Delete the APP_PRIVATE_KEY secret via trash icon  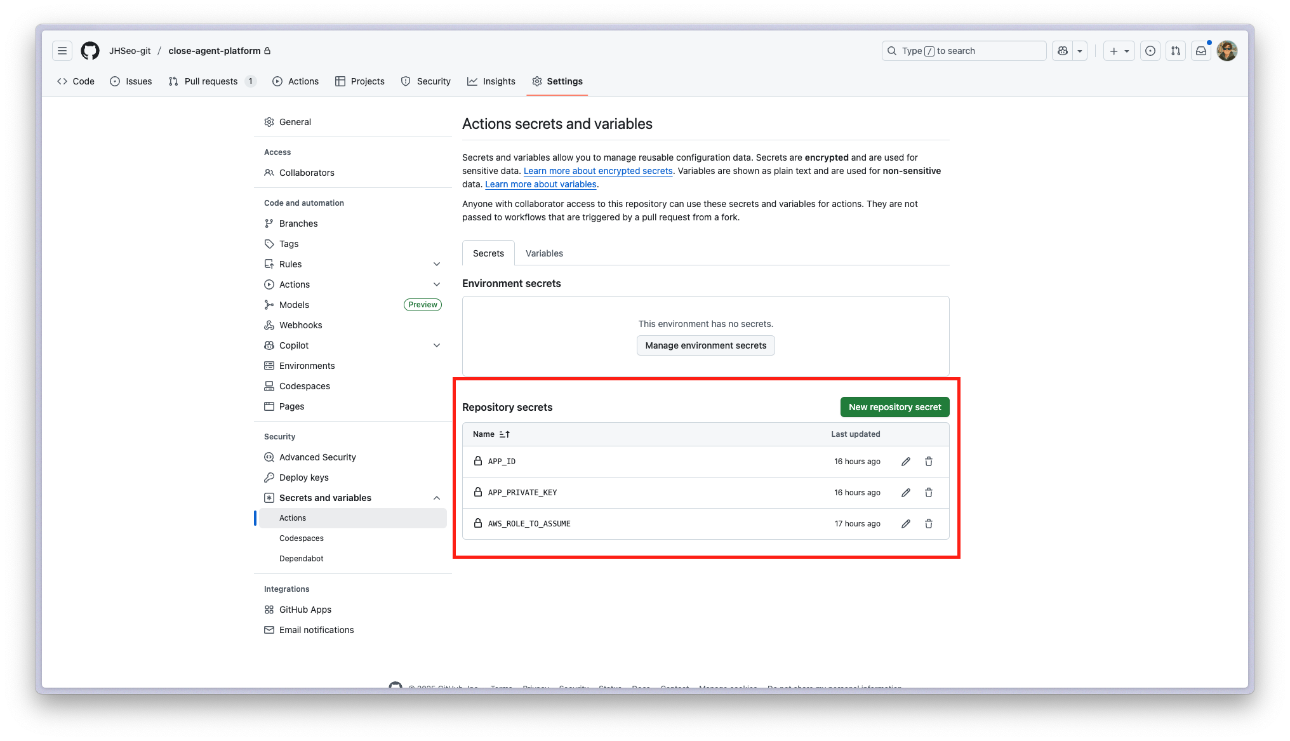(929, 493)
